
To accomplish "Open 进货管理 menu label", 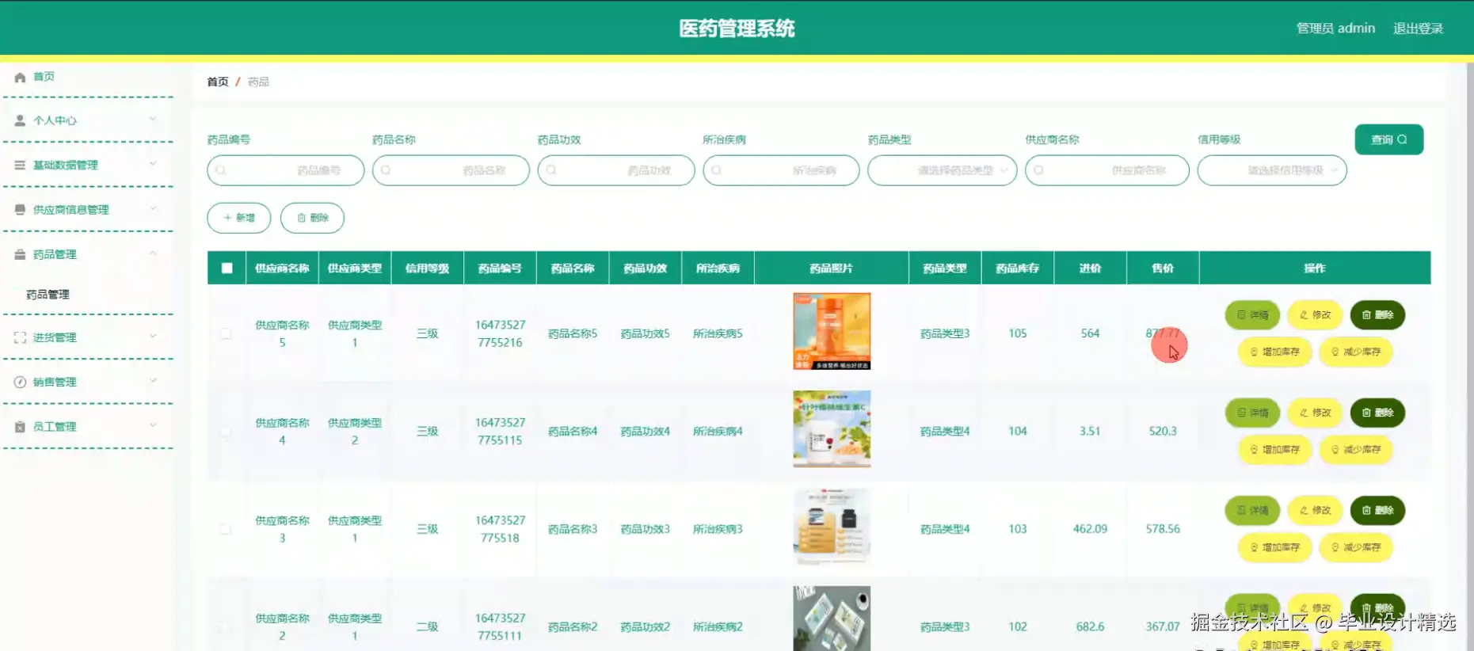I will click(55, 337).
